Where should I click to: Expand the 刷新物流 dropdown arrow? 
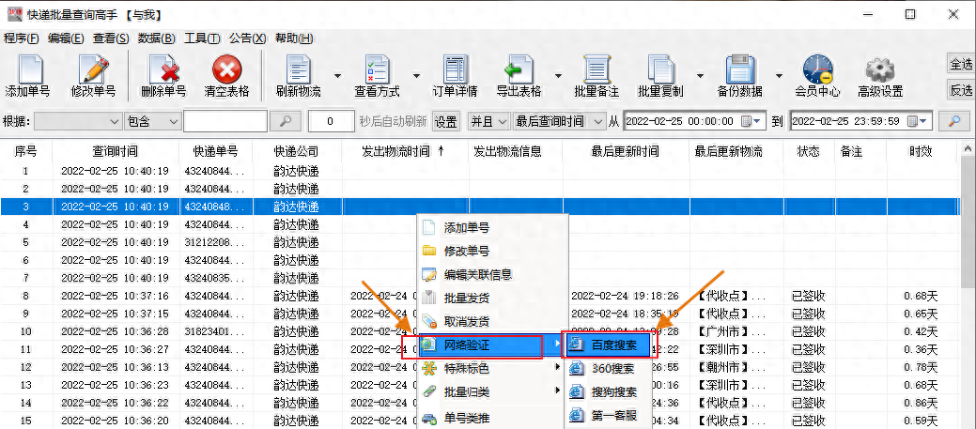[338, 75]
